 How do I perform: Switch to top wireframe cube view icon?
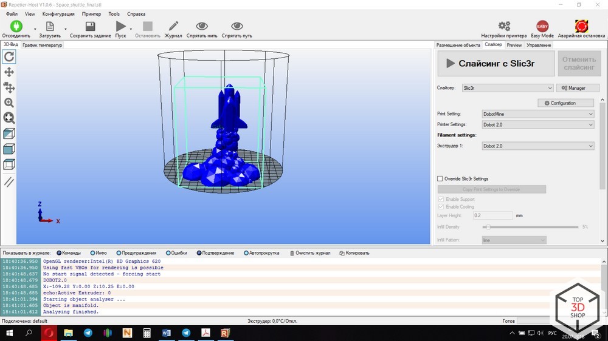[x=9, y=164]
